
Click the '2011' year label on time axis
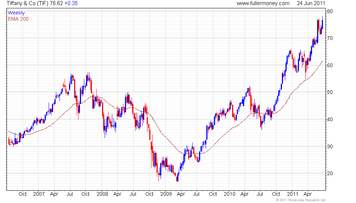click(x=293, y=194)
